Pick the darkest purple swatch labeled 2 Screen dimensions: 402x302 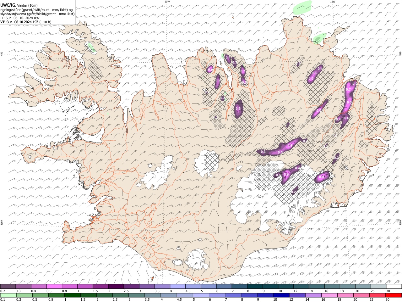pyautogui.click(x=116, y=286)
